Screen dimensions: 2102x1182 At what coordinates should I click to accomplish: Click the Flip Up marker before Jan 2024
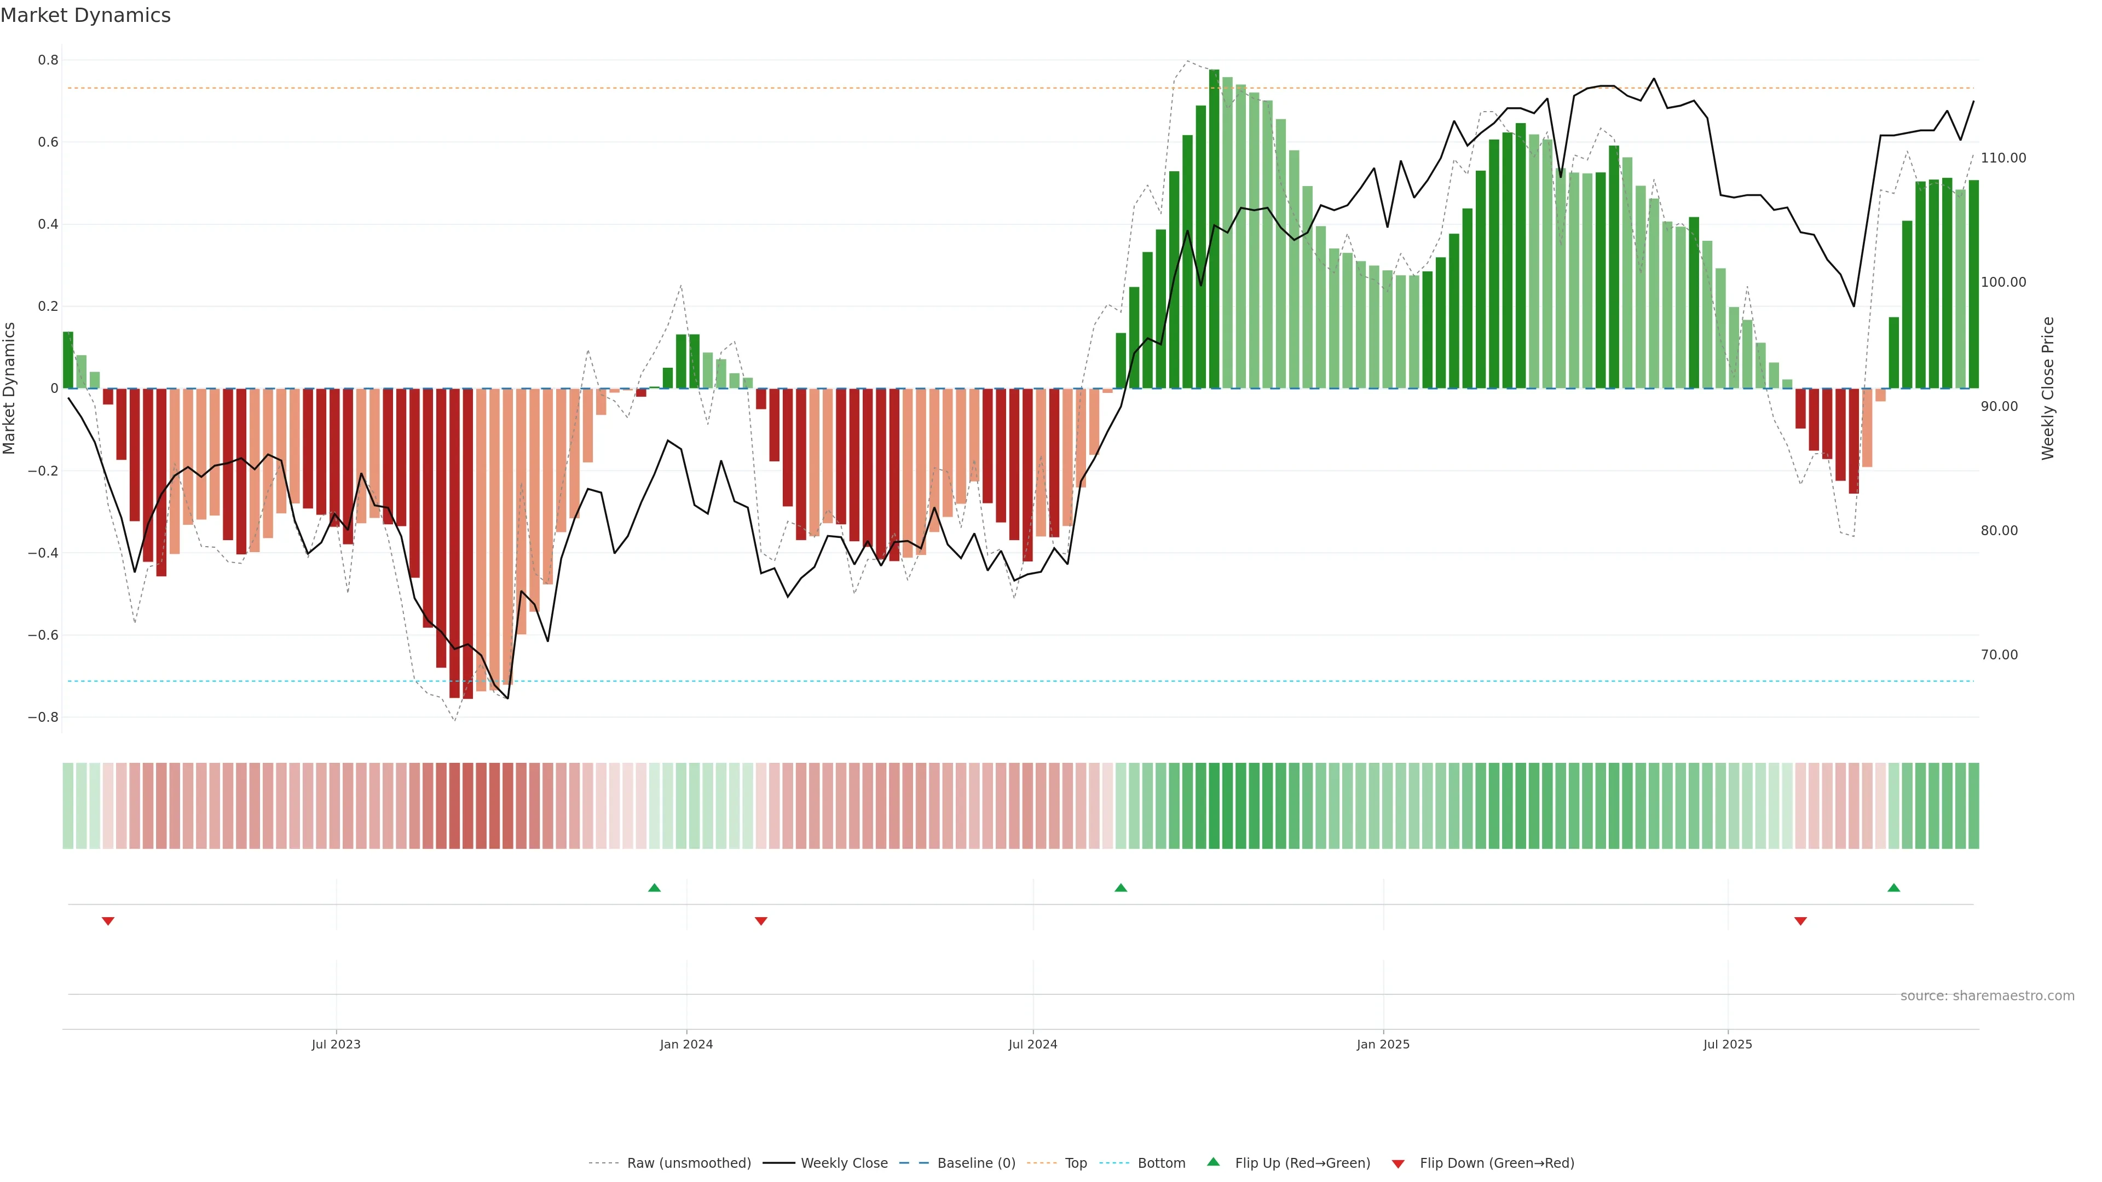pos(655,888)
